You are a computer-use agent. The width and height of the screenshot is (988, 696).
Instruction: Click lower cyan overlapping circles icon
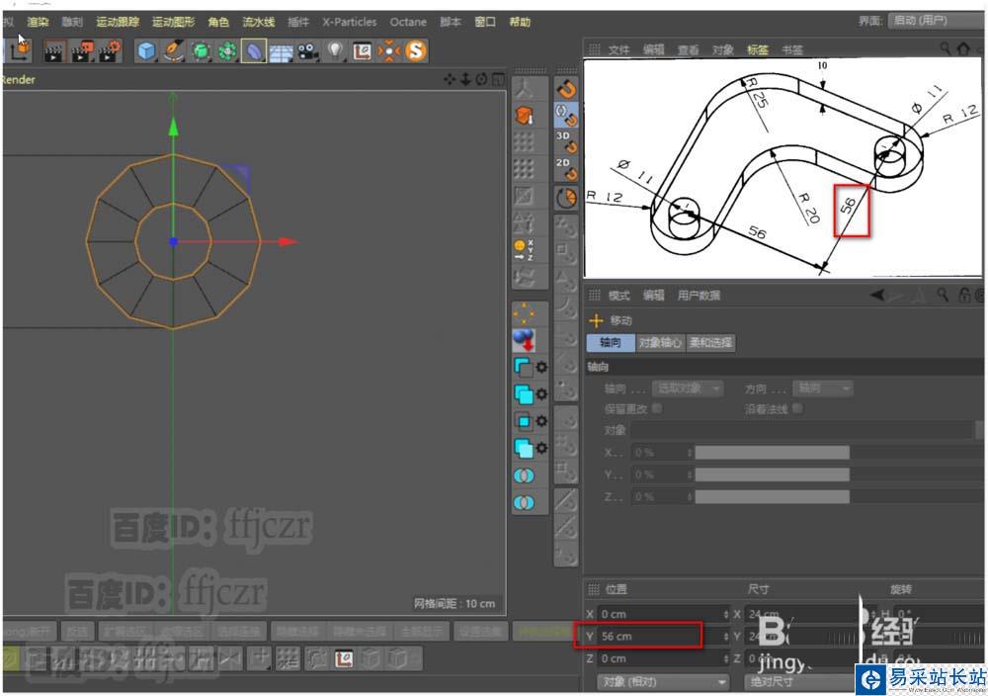(x=524, y=503)
